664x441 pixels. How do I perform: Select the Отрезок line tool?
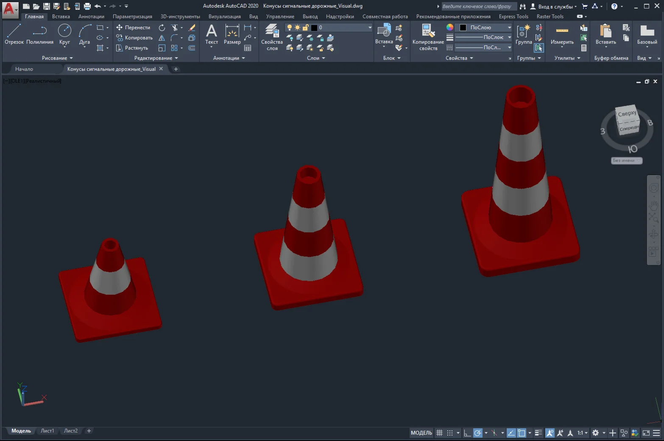[14, 34]
